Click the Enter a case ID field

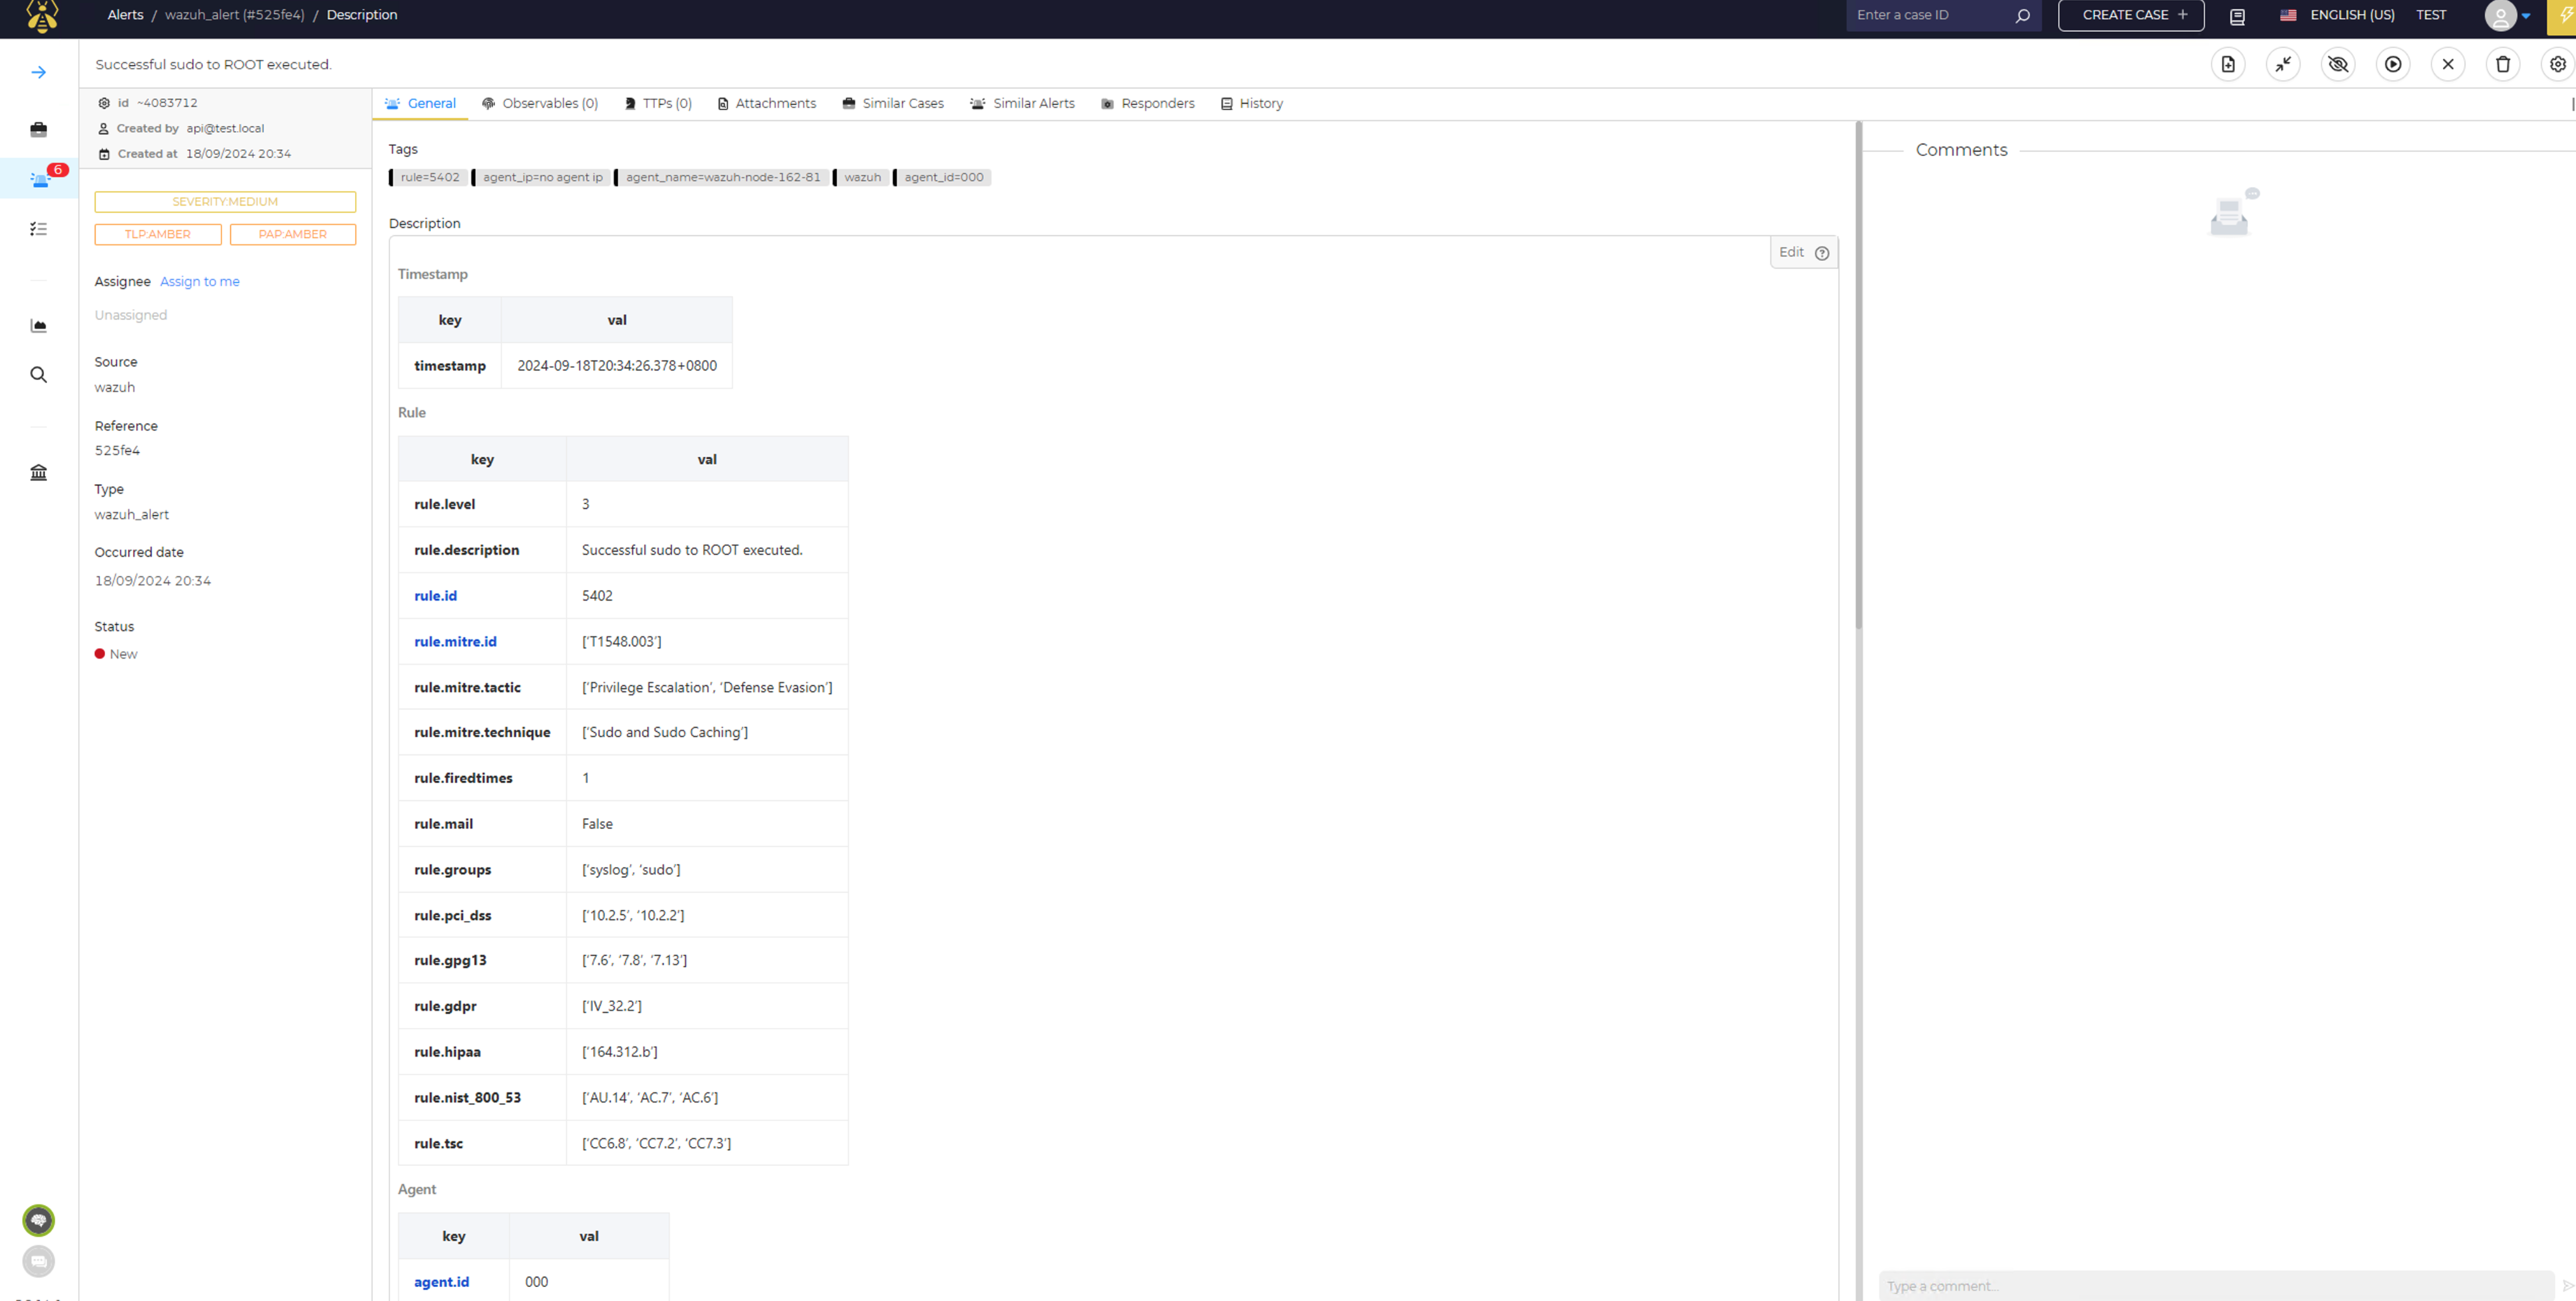click(1928, 15)
